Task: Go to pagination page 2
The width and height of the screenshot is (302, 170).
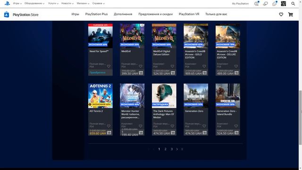Action: tap(165, 149)
